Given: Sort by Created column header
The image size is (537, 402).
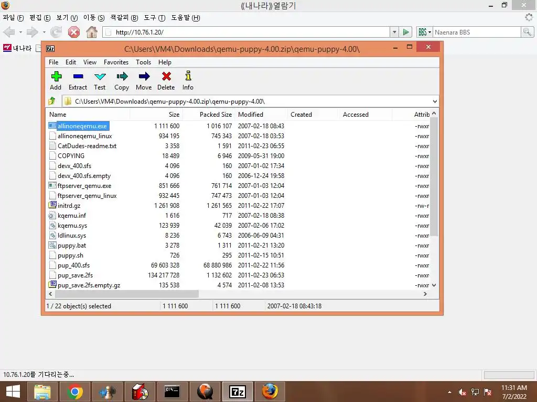Looking at the screenshot, I should click(x=313, y=115).
